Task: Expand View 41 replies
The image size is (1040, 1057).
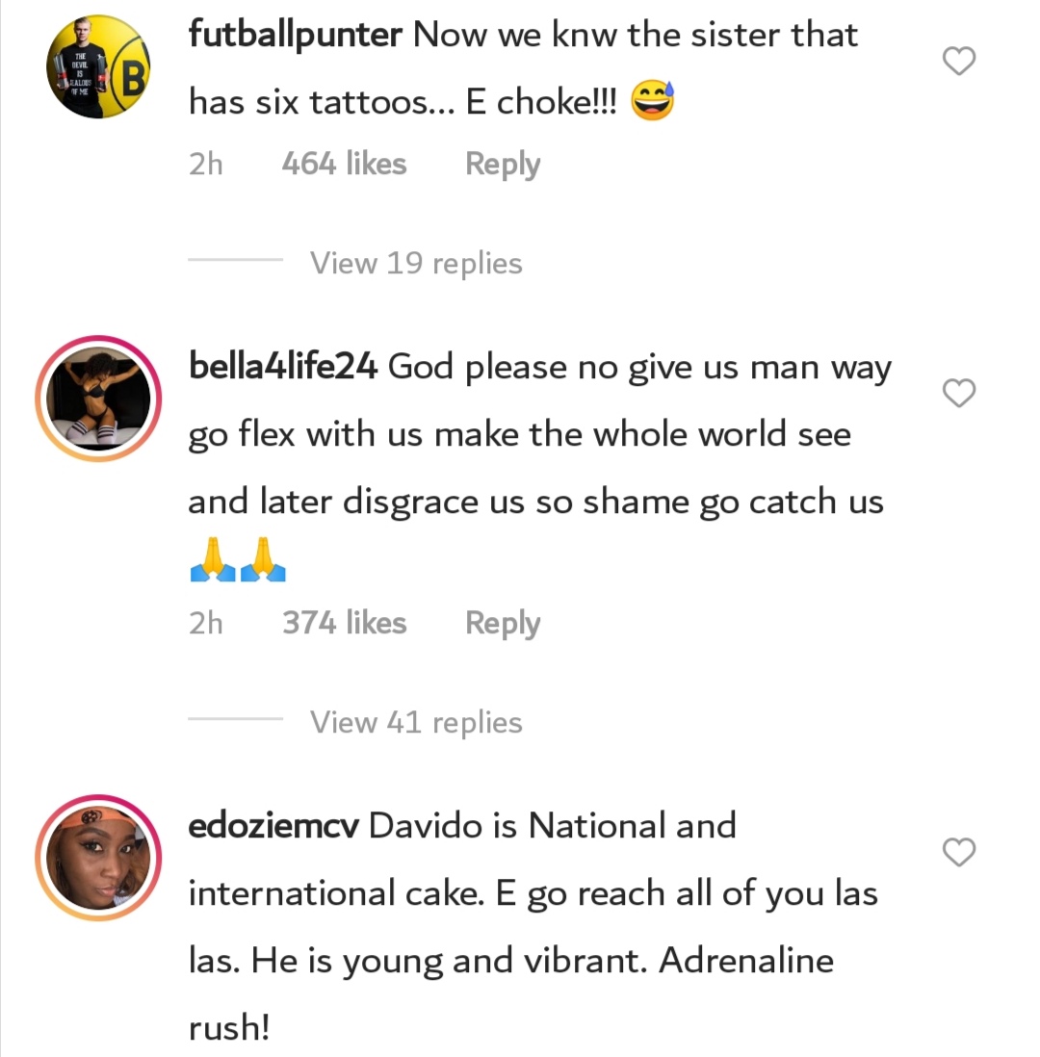Action: [415, 722]
